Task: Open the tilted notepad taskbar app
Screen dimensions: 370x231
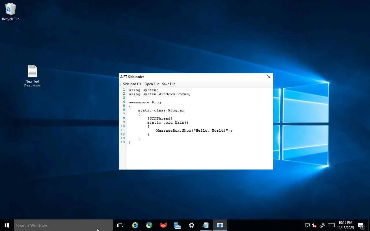Action: 206,225
